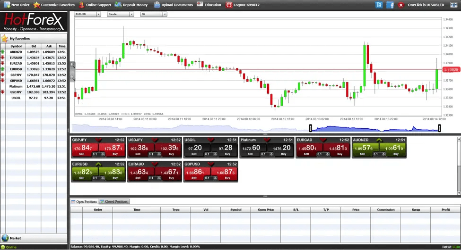Zoom out on the chart
The image size is (461, 250).
(x=72, y=77)
